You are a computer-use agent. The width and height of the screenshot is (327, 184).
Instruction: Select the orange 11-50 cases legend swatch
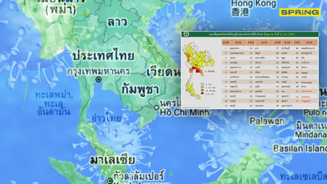202,90
